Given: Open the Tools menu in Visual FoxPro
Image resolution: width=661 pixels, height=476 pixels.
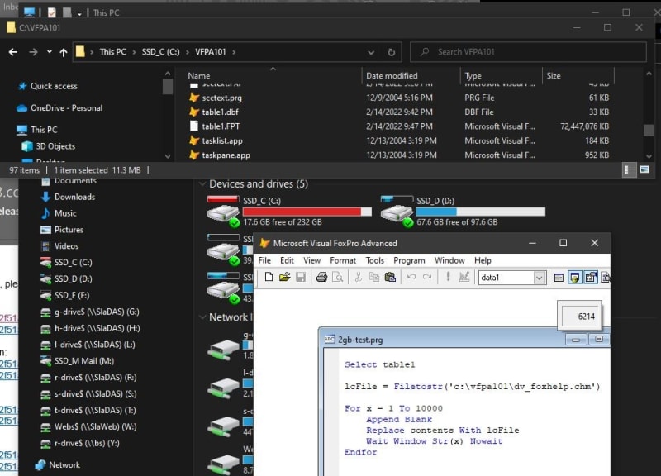Looking at the screenshot, I should 375,260.
